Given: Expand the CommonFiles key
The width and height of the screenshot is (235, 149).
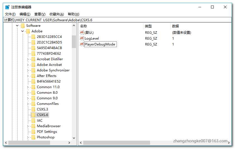Looking at the screenshot, I should (28, 104).
